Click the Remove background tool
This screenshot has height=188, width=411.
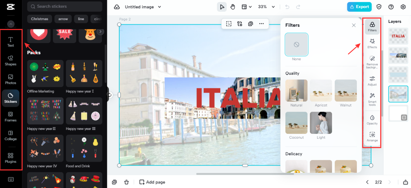click(x=372, y=62)
